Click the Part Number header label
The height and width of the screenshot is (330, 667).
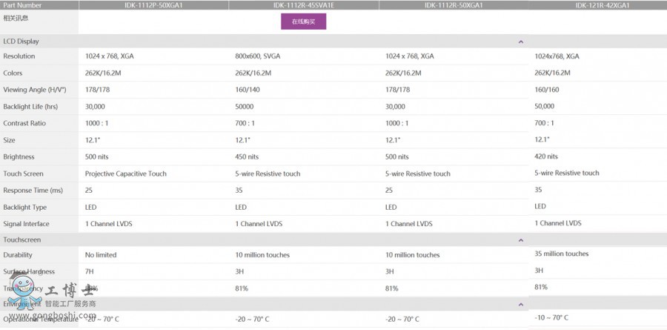[x=22, y=5]
